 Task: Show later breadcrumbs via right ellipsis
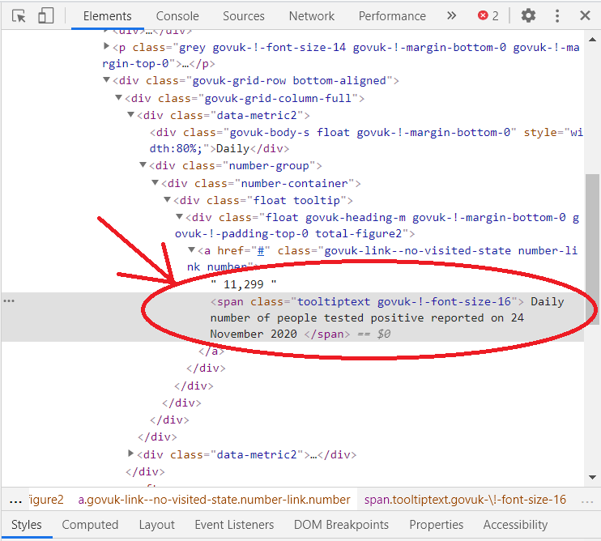pyautogui.click(x=586, y=500)
